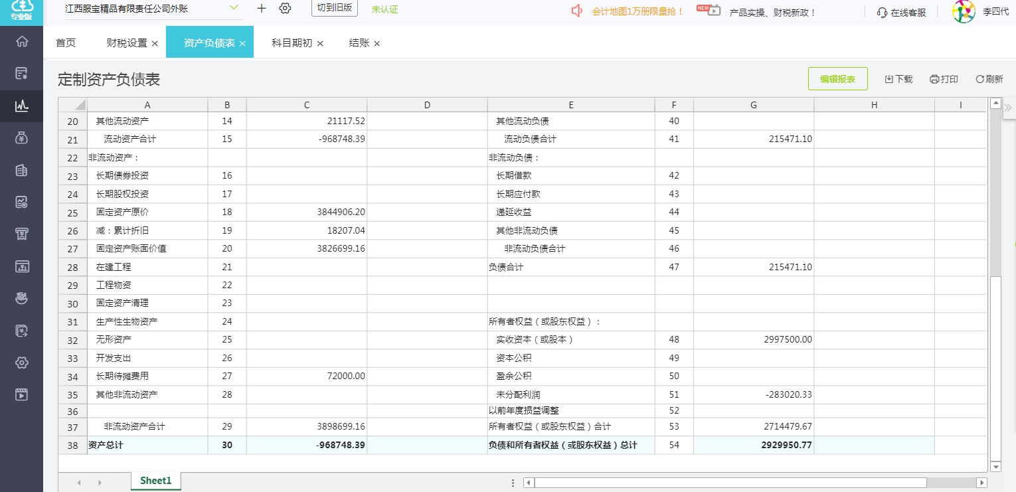Open the reports chart icon in the sidebar
The image size is (1016, 492).
[x=21, y=105]
